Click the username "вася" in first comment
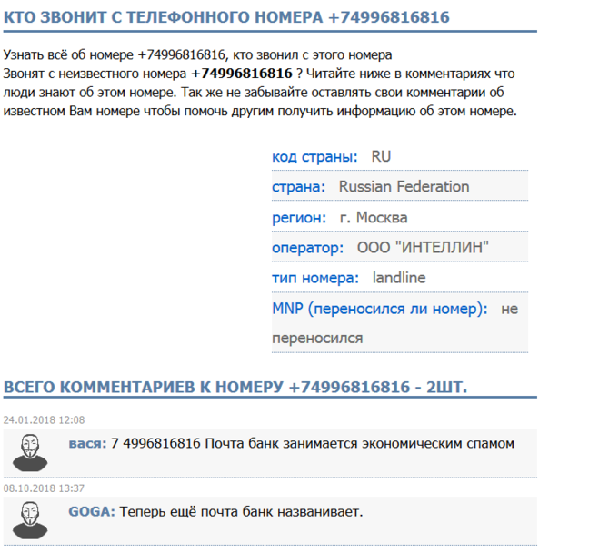Screen dimensions: 599x552 (x=87, y=444)
